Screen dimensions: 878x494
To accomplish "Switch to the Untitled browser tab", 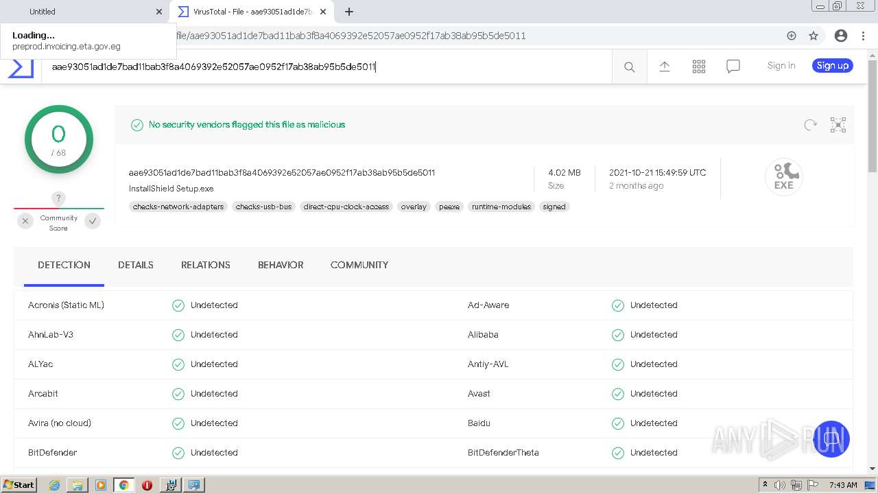I will 86,12.
